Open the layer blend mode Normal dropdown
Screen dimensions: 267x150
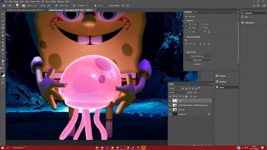click(177, 92)
